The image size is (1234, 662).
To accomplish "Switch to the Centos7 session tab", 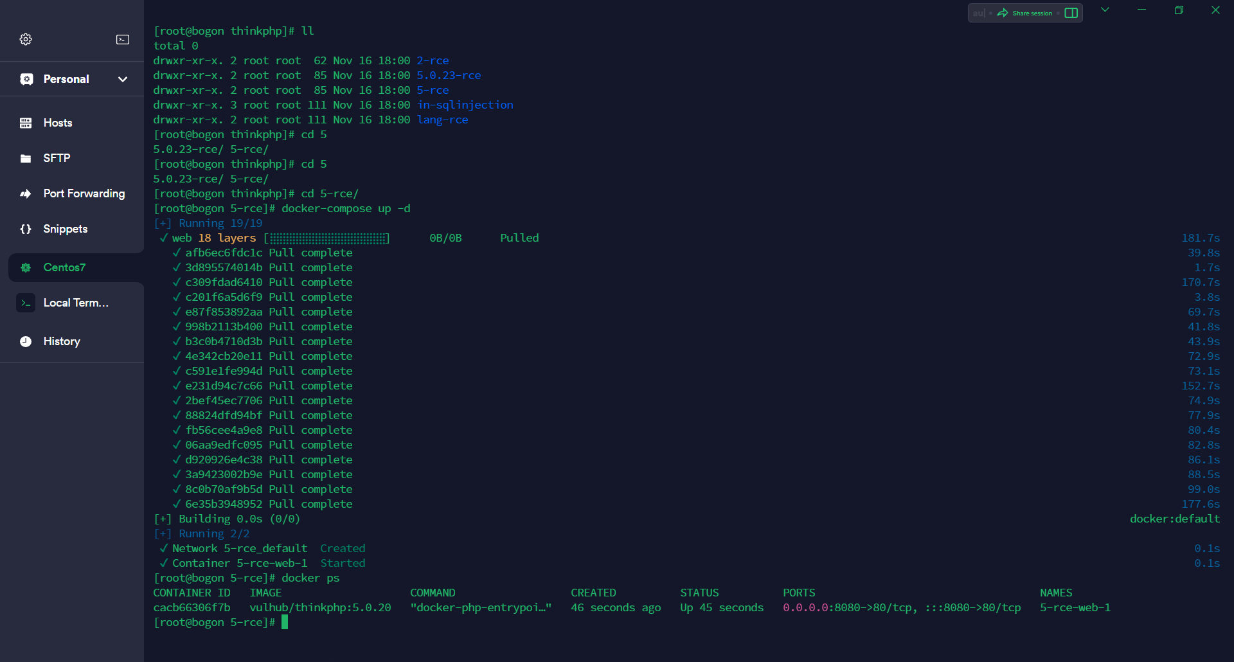I will click(x=76, y=267).
